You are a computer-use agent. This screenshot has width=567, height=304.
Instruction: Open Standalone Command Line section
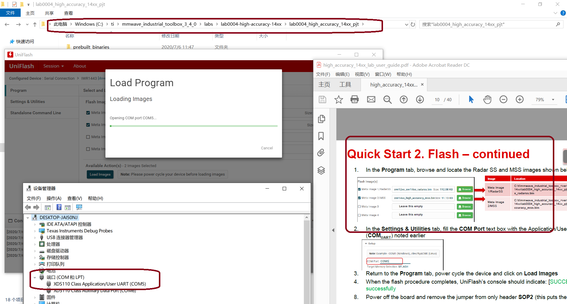42,113
